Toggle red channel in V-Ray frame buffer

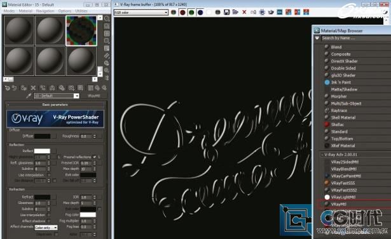coord(182,12)
